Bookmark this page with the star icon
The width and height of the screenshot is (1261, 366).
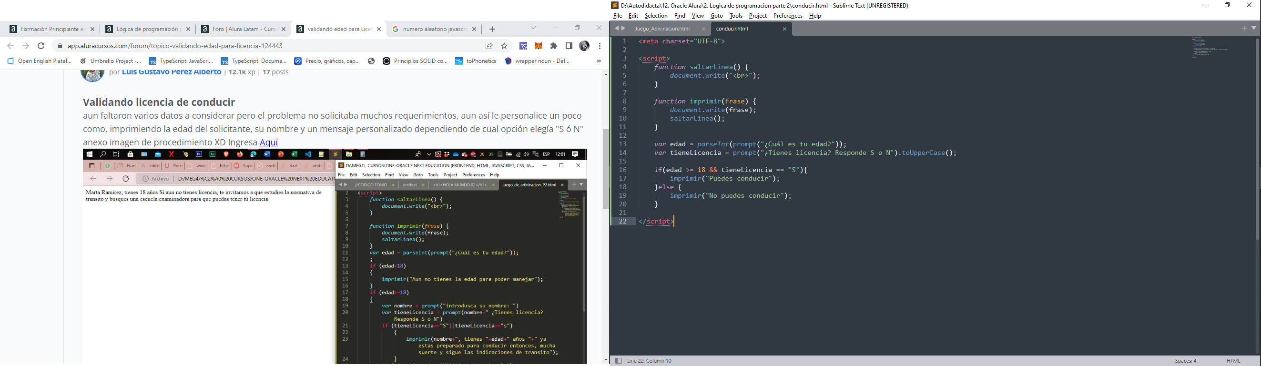pyautogui.click(x=505, y=46)
